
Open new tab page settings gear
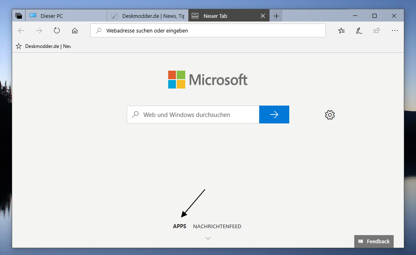click(330, 115)
